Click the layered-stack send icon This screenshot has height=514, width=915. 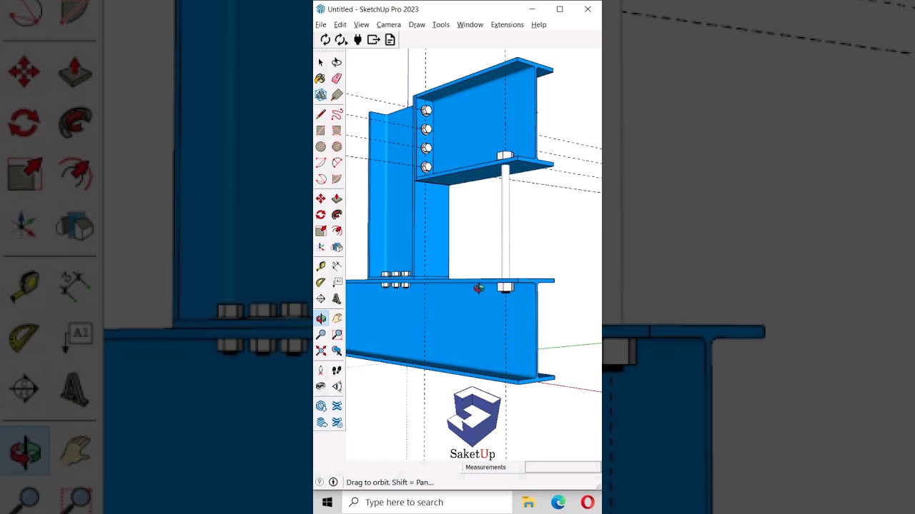321,423
